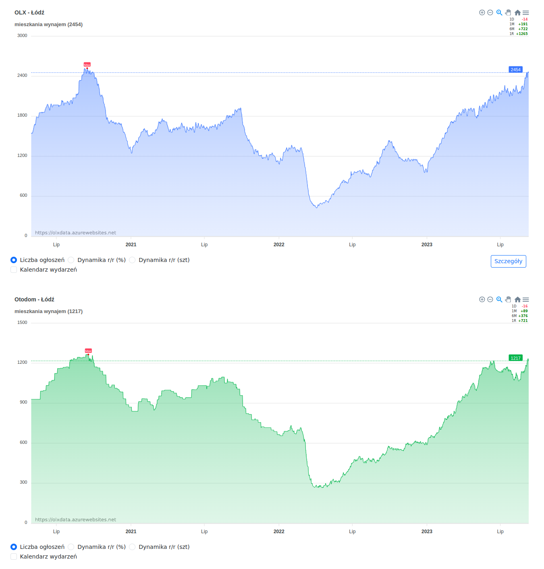This screenshot has width=544, height=569.
Task: Click zoom in icon on OLX chart
Action: pyautogui.click(x=482, y=12)
